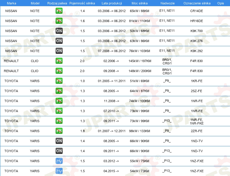Click power value 50kW / 68KM
This screenshot has width=230, height=176.
click(x=139, y=31)
